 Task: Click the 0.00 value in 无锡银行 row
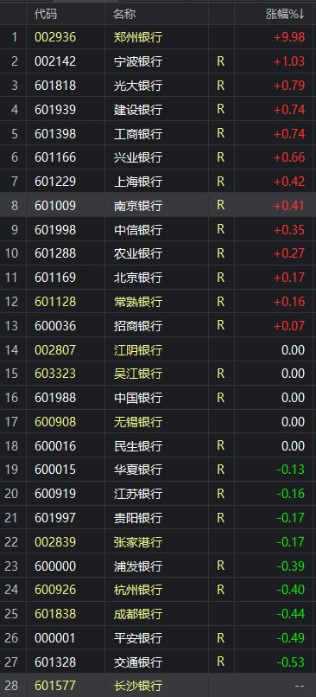point(293,422)
